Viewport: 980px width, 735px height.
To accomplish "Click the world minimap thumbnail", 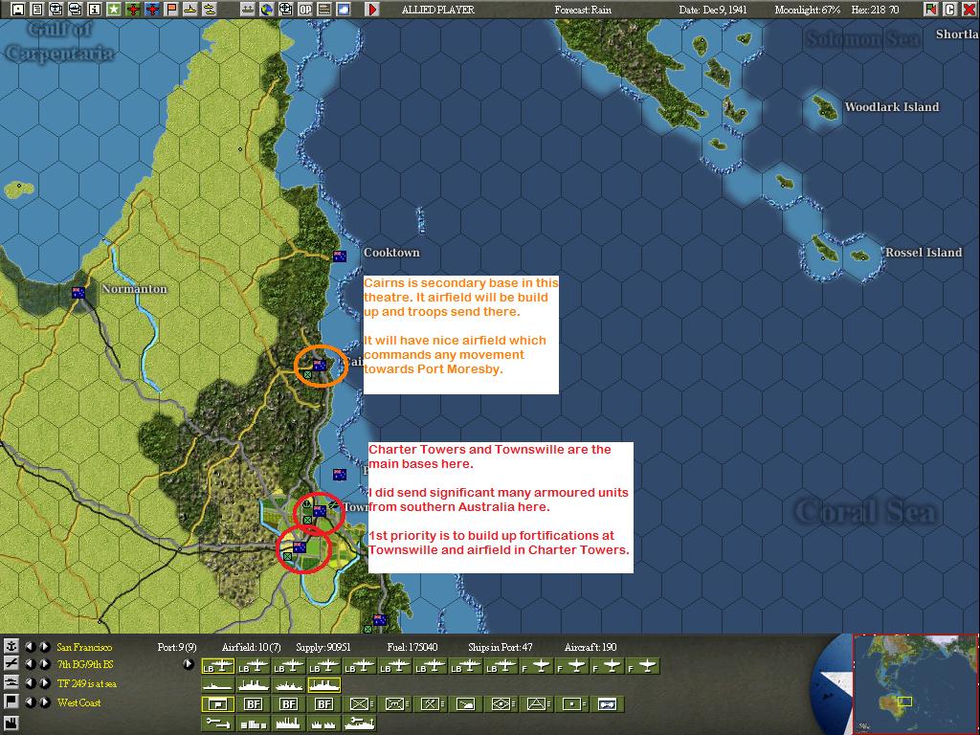I will [x=915, y=684].
